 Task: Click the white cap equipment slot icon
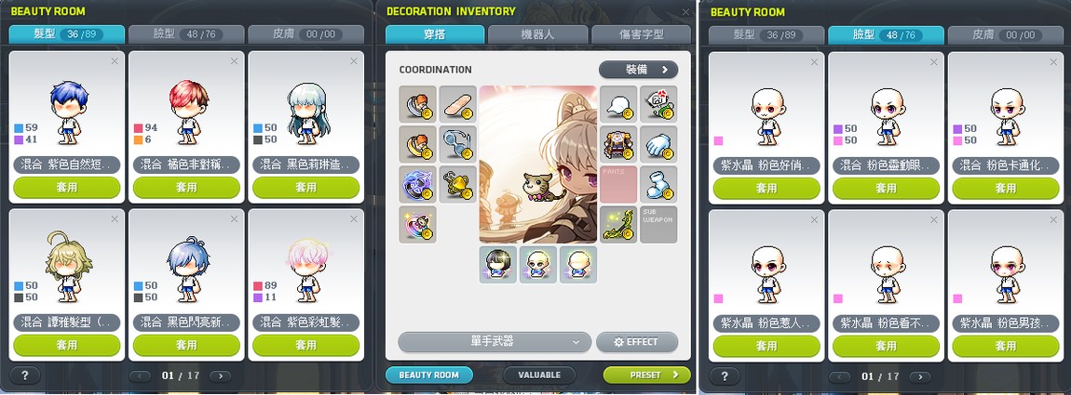[x=618, y=104]
